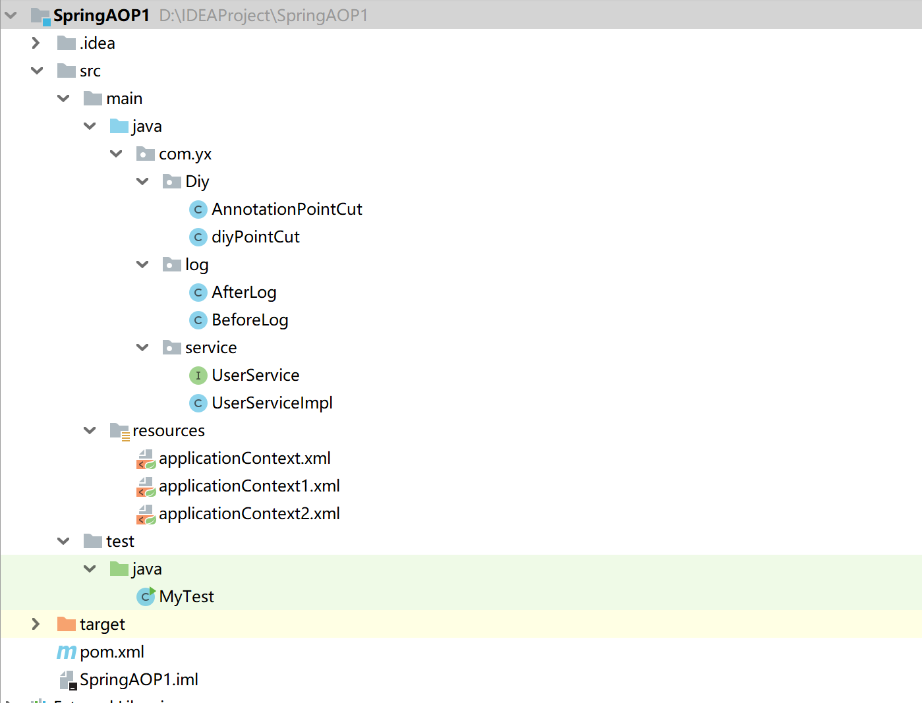
Task: Click the log package icon
Action: (172, 265)
